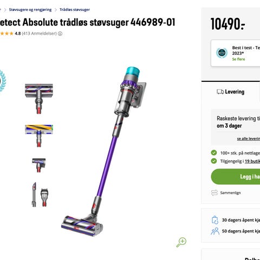
Task: Open the Se flere link
Action: click(x=238, y=59)
